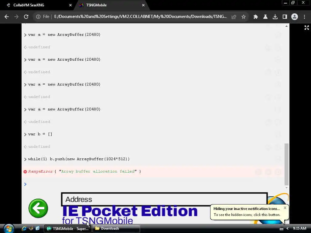Click the chevron before 'var b = []'
This screenshot has width=311, height=233.
pos(25,134)
